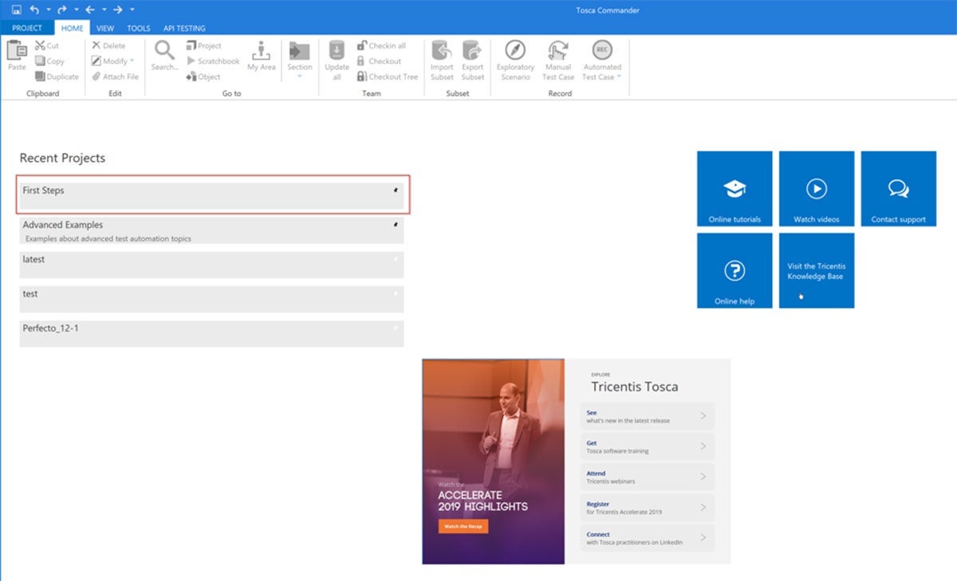The width and height of the screenshot is (957, 581).
Task: Open the Undo history dropdown arrow
Action: [x=48, y=10]
